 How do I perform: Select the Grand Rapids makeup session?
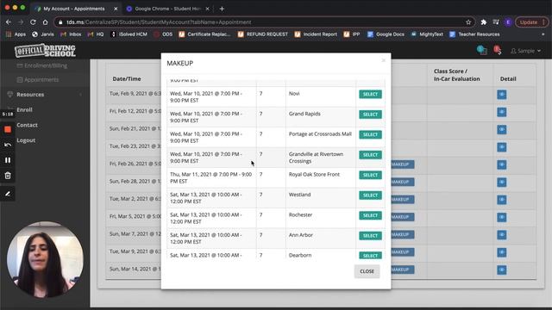pyautogui.click(x=370, y=115)
